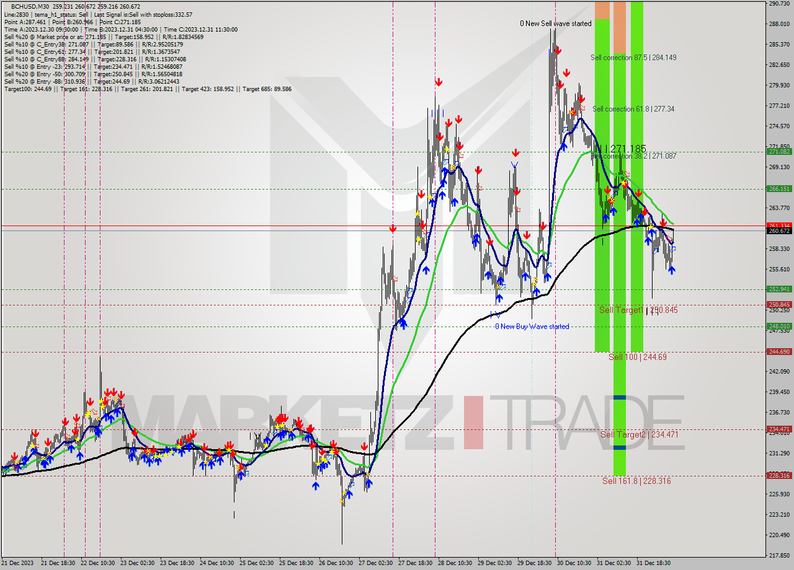794x570 pixels.
Task: Click the 290.730 price axis value
Action: [779, 4]
